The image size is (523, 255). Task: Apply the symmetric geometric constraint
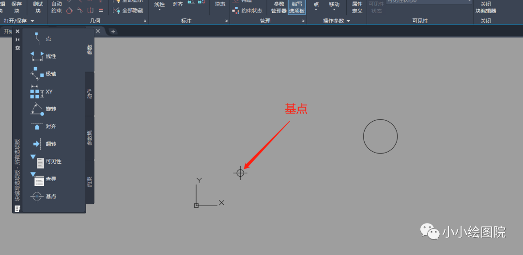pos(91,11)
